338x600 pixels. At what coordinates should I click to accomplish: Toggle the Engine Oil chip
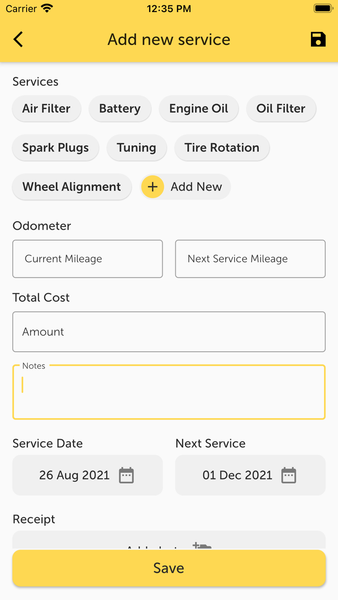198,109
